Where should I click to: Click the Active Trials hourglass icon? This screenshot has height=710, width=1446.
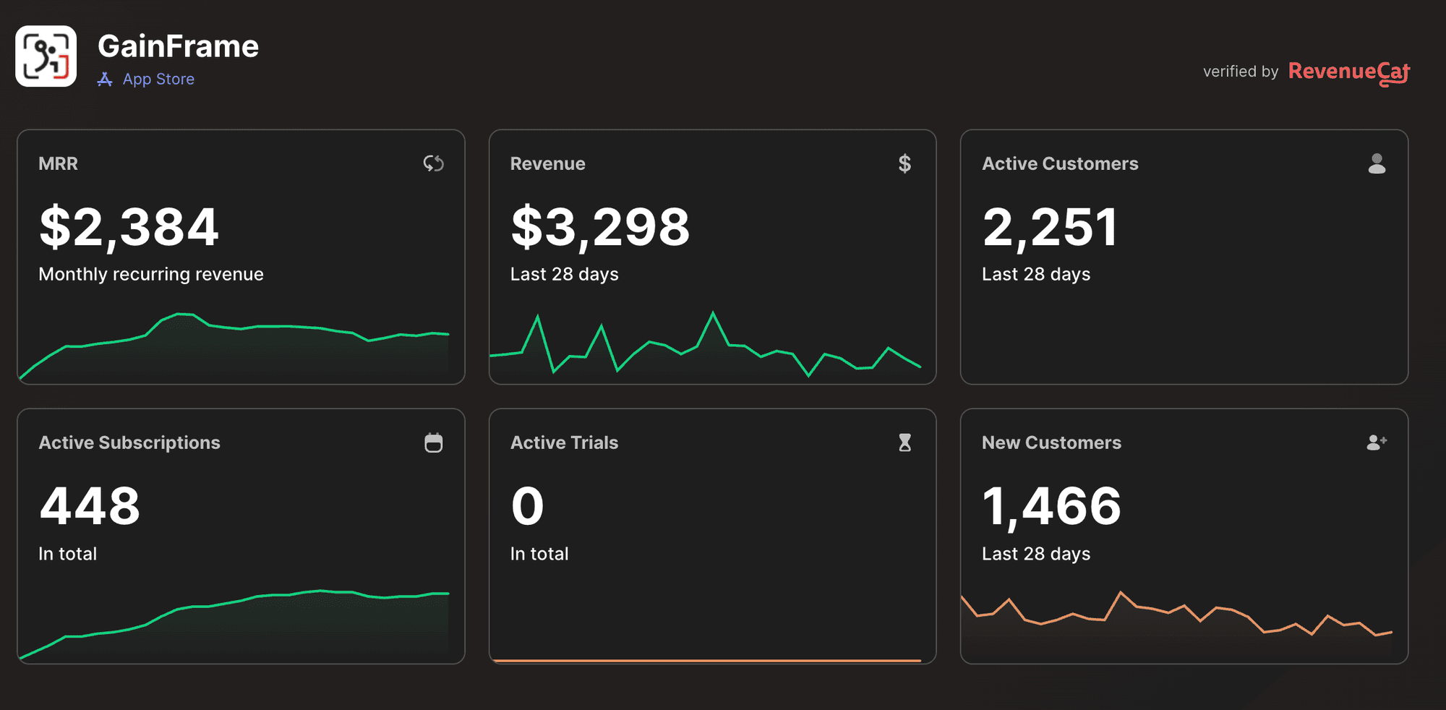pyautogui.click(x=904, y=442)
